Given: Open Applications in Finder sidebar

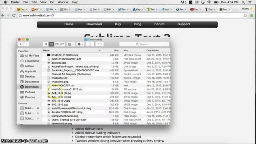Looking at the screenshot, I should pos(30,71).
